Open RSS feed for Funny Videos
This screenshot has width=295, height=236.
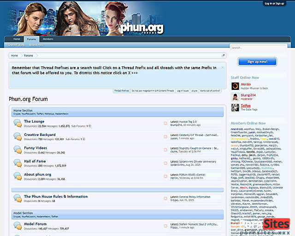tap(165, 150)
